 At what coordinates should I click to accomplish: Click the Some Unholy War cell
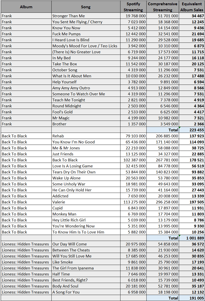(x=86, y=184)
